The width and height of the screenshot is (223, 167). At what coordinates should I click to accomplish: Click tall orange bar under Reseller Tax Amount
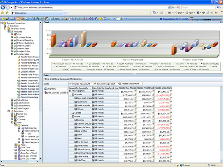tap(54, 40)
